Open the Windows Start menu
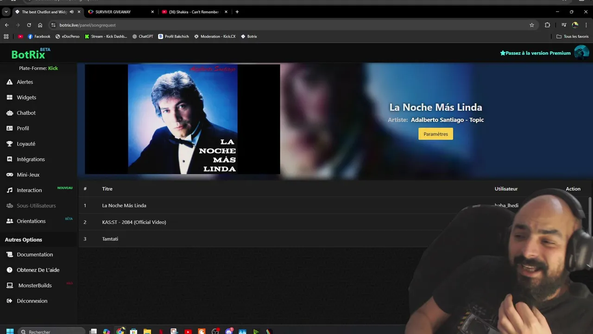This screenshot has height=334, width=593. point(10,332)
